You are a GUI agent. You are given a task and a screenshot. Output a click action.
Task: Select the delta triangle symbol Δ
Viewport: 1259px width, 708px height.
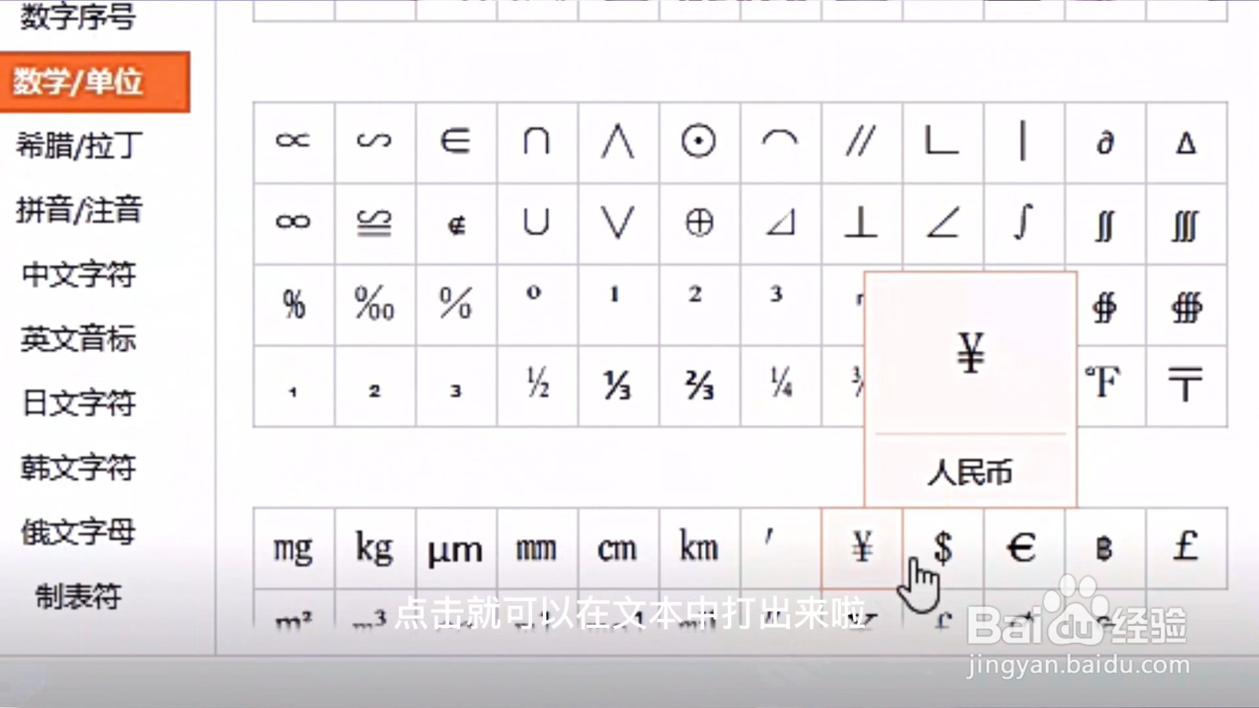[x=1186, y=142]
